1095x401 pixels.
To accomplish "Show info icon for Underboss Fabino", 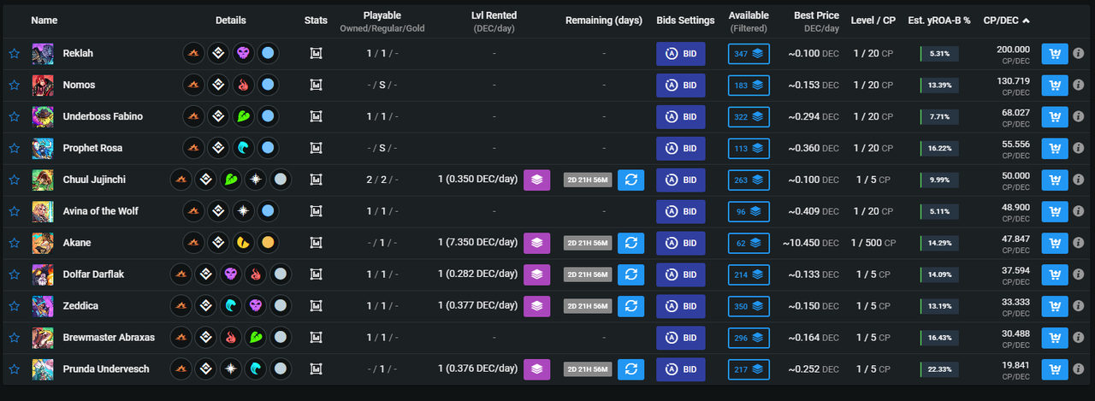I will (x=1079, y=117).
